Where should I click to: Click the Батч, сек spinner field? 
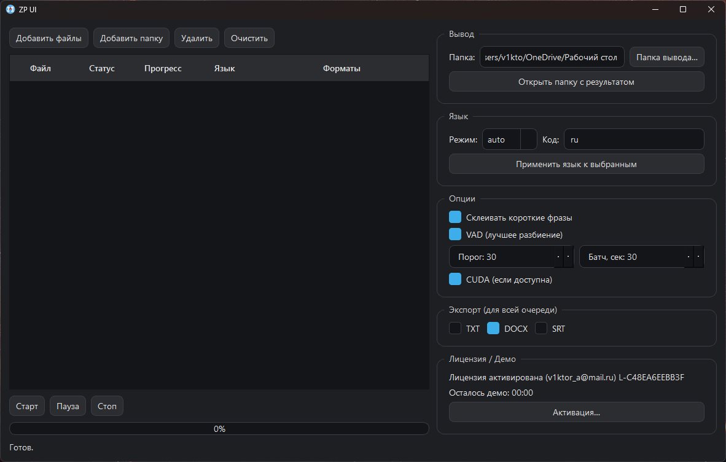click(633, 257)
